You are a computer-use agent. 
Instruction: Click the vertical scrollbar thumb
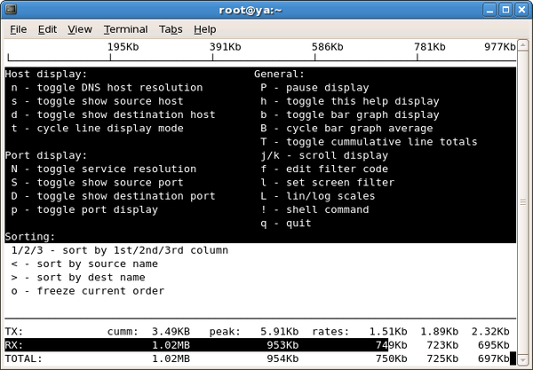[x=523, y=202]
